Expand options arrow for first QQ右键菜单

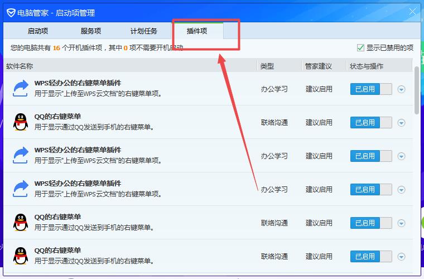click(x=401, y=123)
